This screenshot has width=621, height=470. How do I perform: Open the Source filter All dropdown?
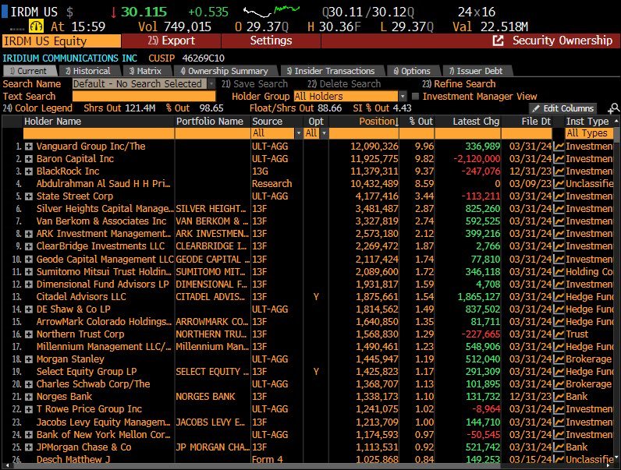pos(299,133)
